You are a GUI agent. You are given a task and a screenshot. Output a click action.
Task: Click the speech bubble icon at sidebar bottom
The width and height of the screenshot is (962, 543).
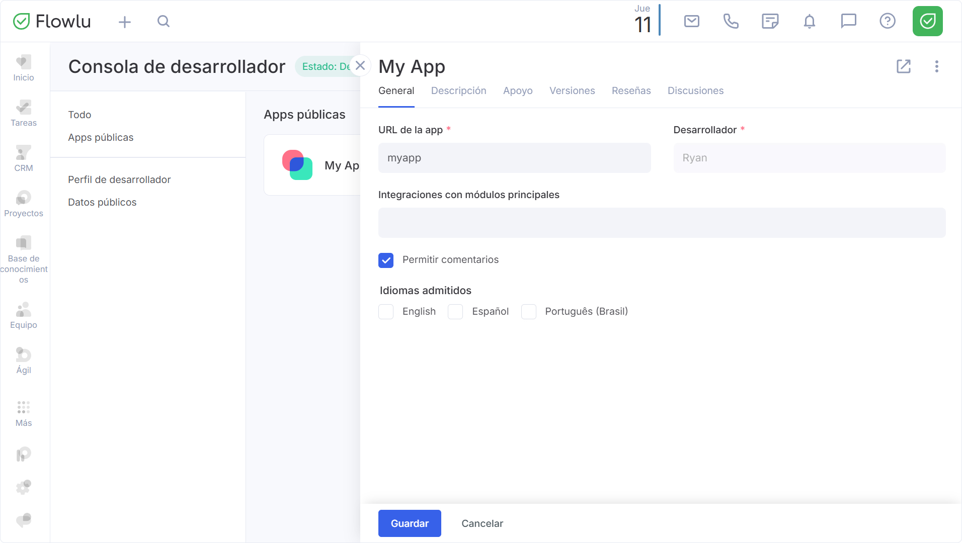pyautogui.click(x=24, y=520)
